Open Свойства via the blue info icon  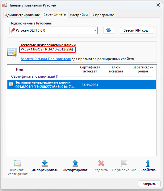click(x=148, y=163)
